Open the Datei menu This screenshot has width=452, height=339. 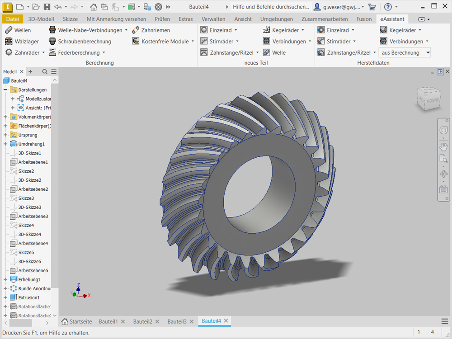click(x=13, y=19)
